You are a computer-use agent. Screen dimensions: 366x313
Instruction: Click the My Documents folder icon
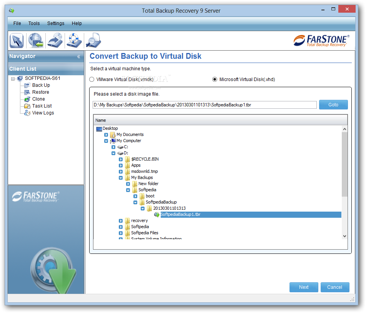pos(113,134)
